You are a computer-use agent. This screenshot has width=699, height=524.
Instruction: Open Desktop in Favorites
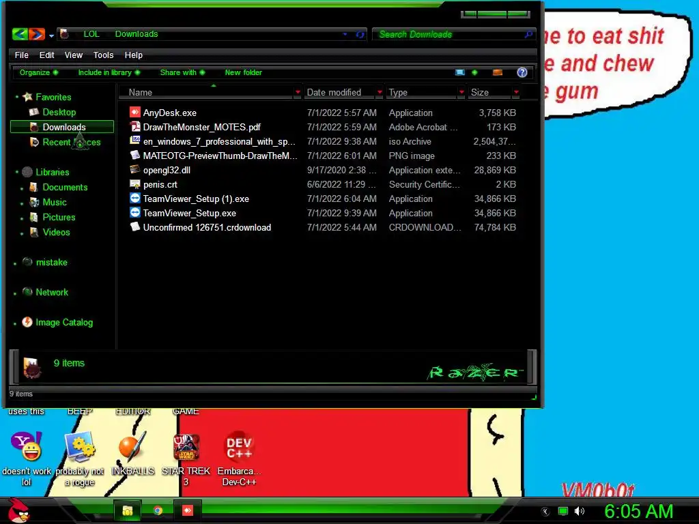tap(59, 112)
